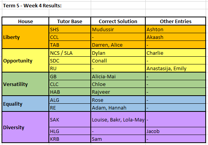
Task: Click the KRB tutor base cell
Action: tap(70, 139)
